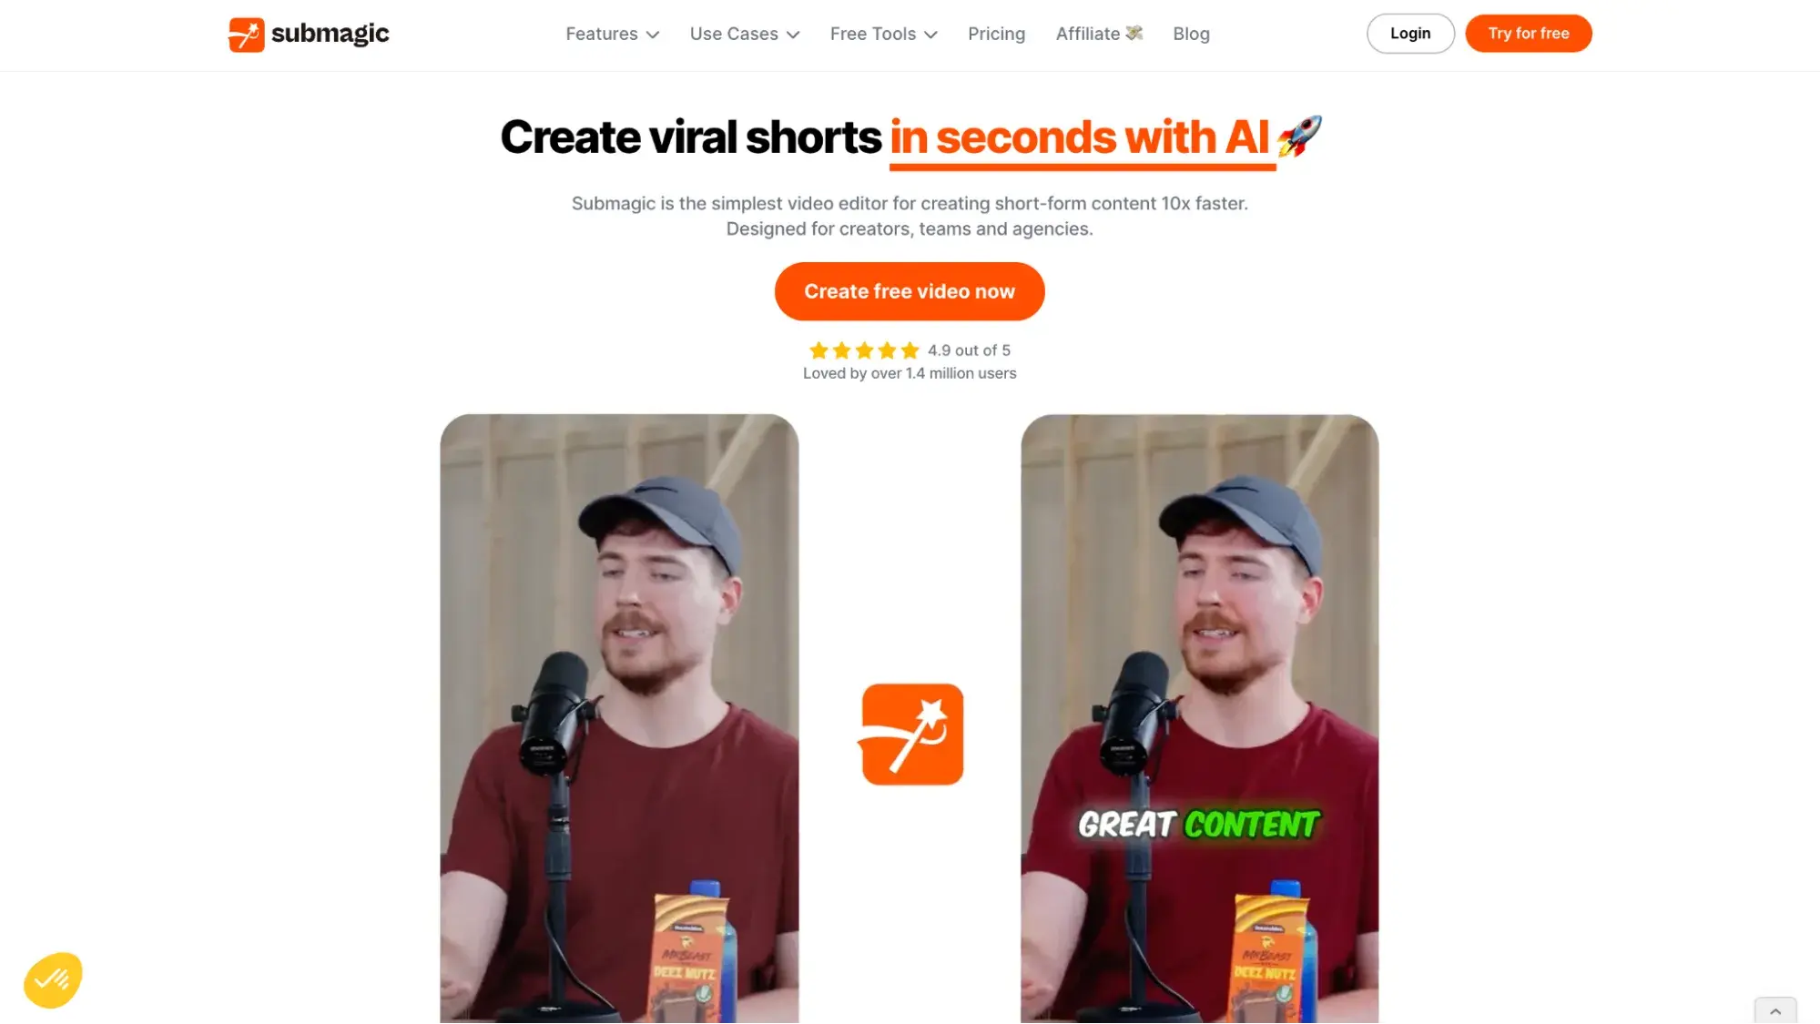Open the Pricing menu item
Viewport: 1820px width, 1024px height.
tap(996, 33)
